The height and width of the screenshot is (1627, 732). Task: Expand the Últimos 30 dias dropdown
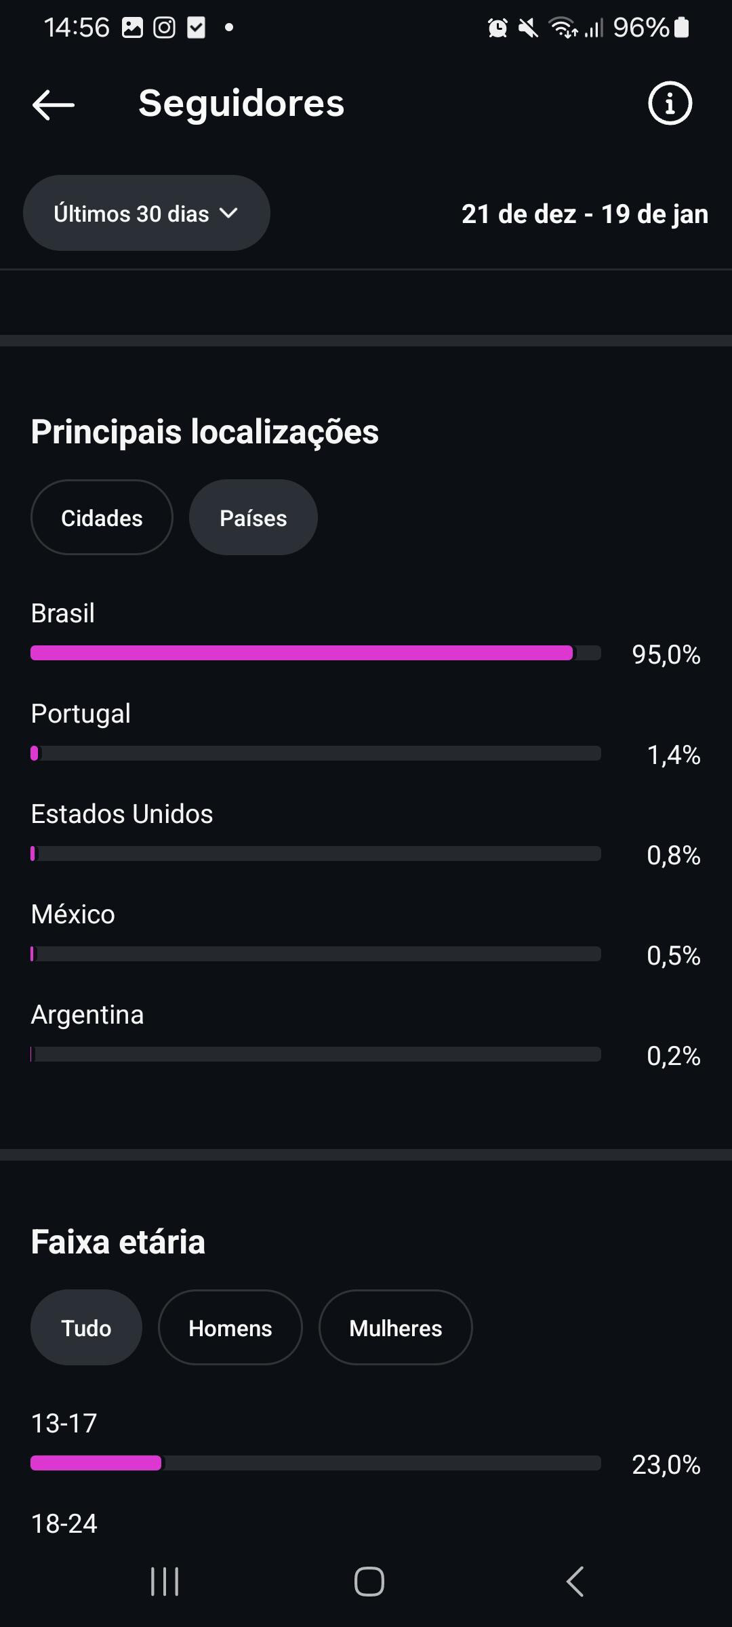pyautogui.click(x=146, y=214)
